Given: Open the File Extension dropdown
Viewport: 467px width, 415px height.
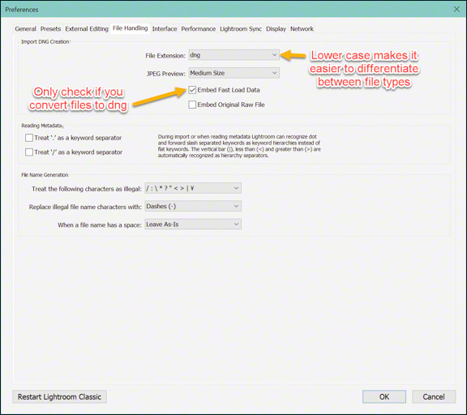Looking at the screenshot, I should pyautogui.click(x=233, y=55).
